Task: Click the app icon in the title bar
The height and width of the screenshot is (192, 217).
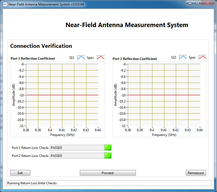Action: [x=5, y=4]
